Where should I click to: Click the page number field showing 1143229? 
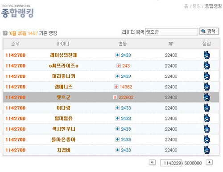click(171, 163)
